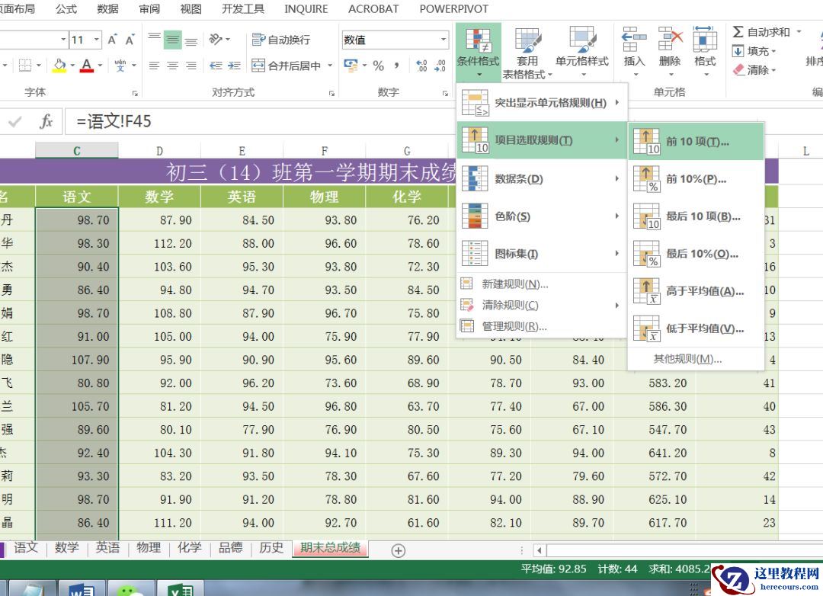823x596 pixels.
Task: Click Manage Rules (管理规则) in menu
Action: (514, 326)
